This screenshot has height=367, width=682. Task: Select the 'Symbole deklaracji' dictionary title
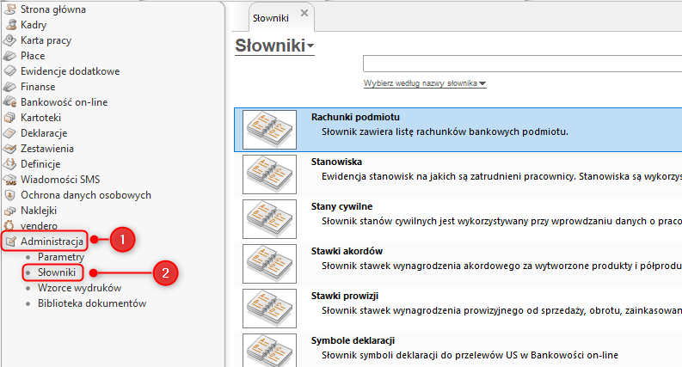[x=353, y=340]
